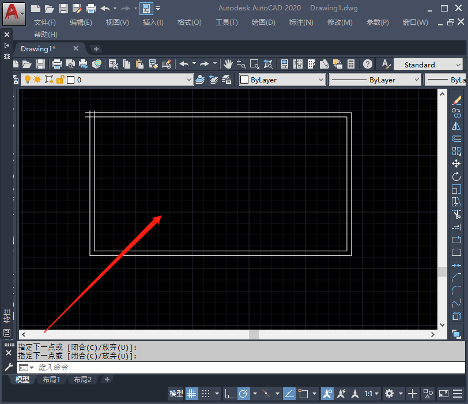Image resolution: width=468 pixels, height=404 pixels.
Task: Toggle annotation visibility button in status bar
Action: click(x=327, y=394)
